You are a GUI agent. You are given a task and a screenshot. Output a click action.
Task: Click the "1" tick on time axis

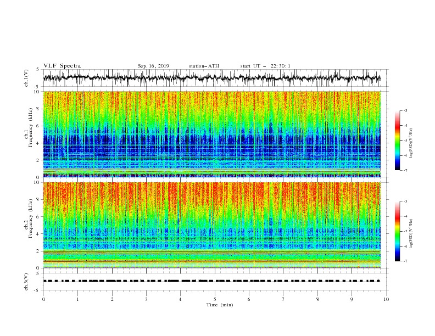point(77,299)
